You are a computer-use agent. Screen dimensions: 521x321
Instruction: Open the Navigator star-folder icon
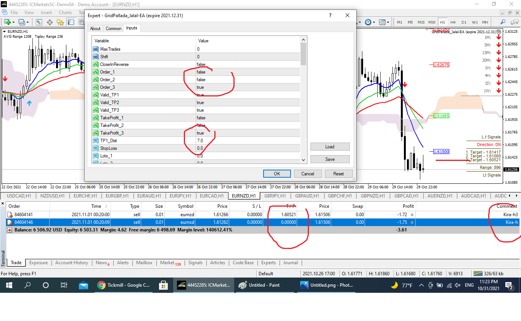60,22
